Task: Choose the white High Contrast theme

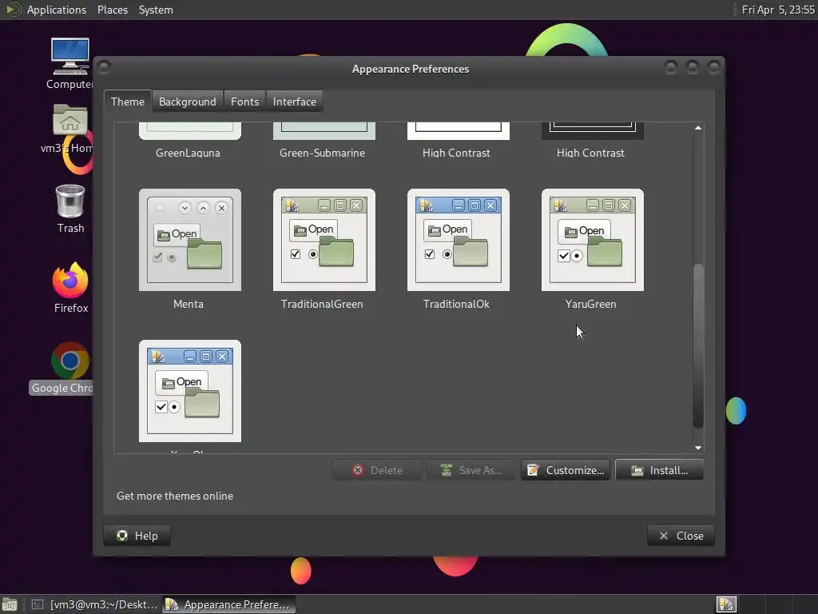Action: (x=458, y=141)
